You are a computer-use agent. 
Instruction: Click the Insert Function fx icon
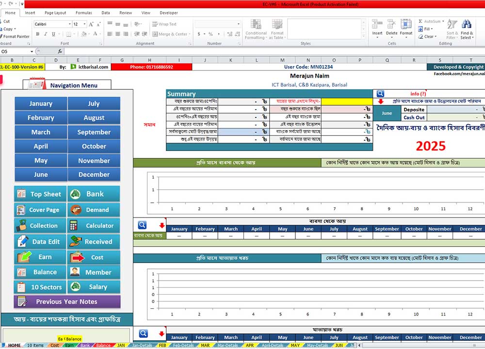60,51
